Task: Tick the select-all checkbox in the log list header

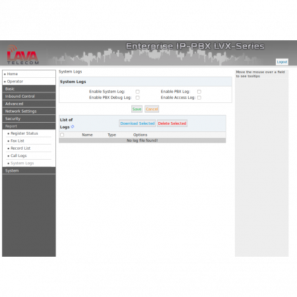Action: [62, 135]
